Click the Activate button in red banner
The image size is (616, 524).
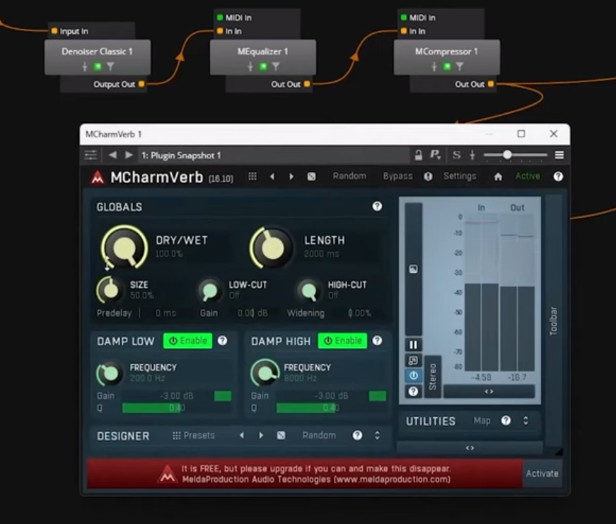542,473
